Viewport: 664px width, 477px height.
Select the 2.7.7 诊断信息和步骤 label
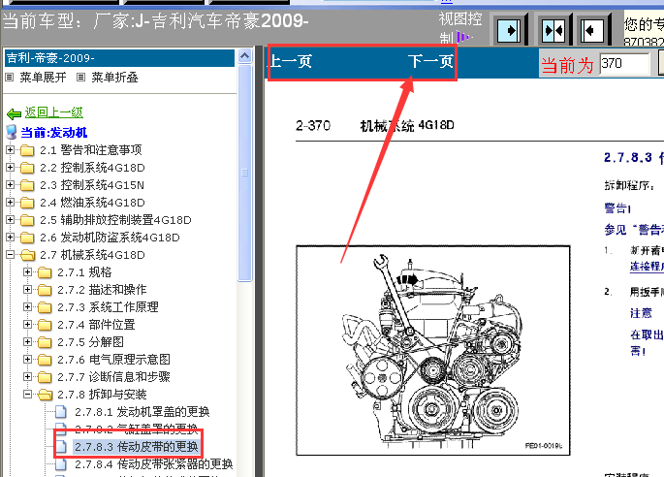[x=114, y=376]
